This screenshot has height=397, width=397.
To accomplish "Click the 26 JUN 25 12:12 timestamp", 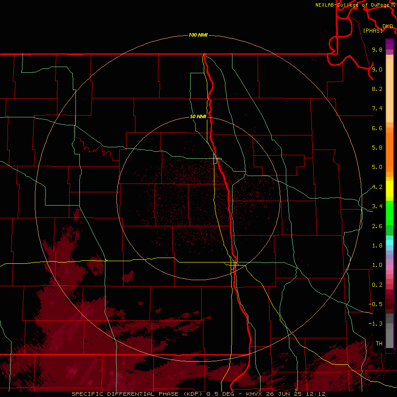I will pos(296,394).
